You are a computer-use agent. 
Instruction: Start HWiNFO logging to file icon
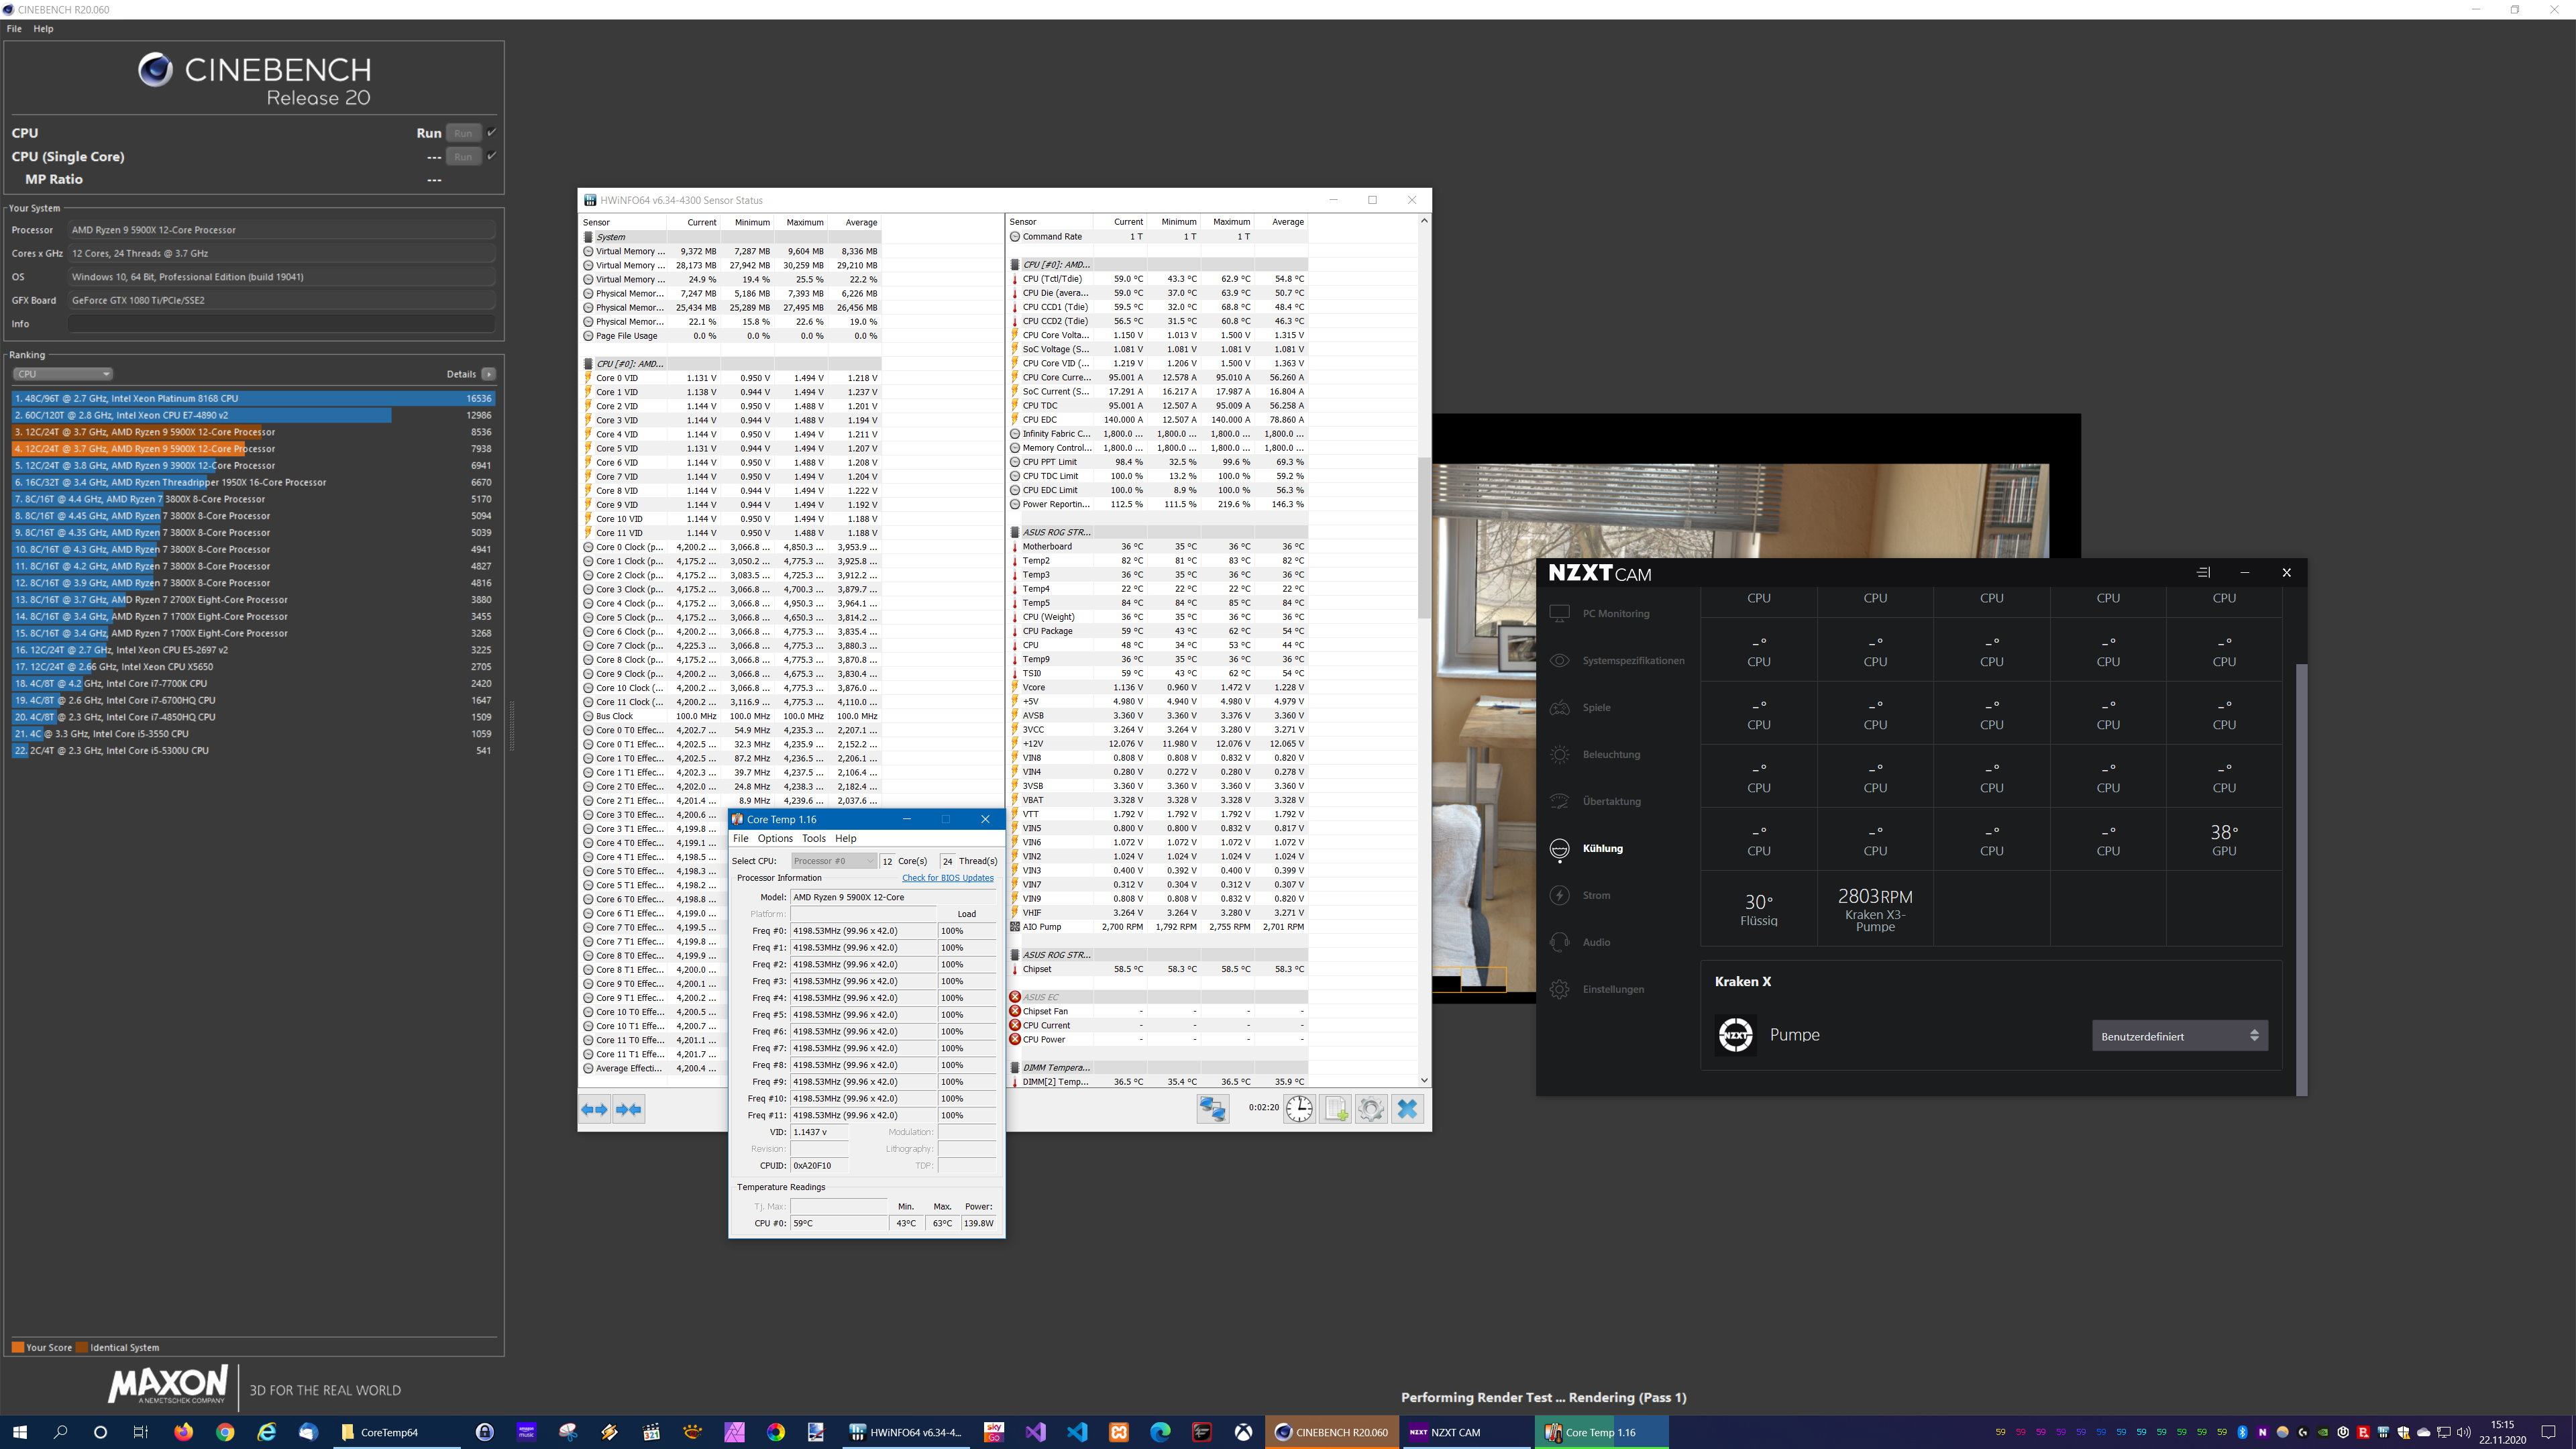[1335, 1109]
